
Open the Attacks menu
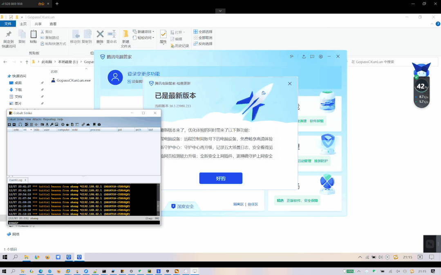tap(37, 120)
